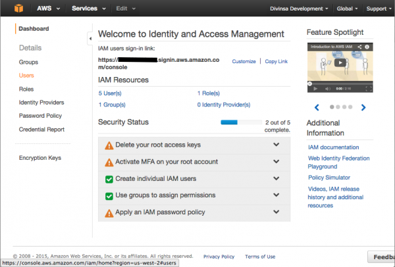Click the Security Status progress bar

(x=242, y=122)
